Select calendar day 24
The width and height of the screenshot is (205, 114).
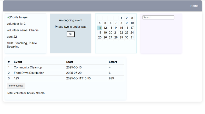tap(132, 32)
